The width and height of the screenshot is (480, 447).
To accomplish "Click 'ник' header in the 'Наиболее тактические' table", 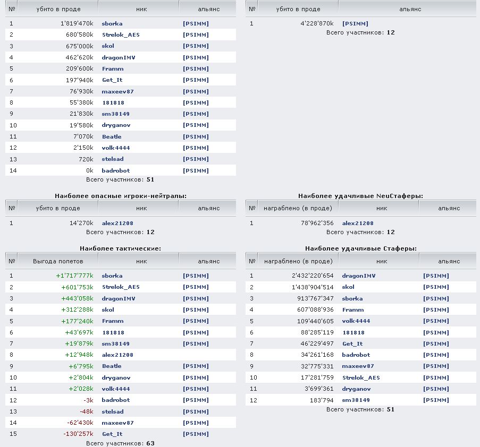I will [x=141, y=261].
